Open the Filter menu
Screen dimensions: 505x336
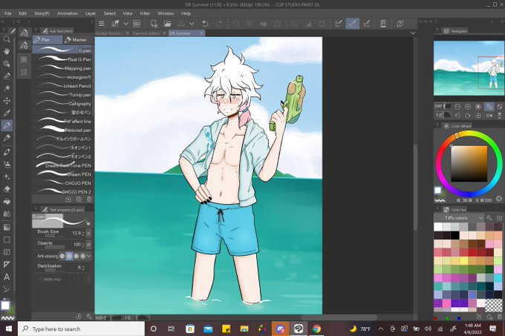coord(145,13)
